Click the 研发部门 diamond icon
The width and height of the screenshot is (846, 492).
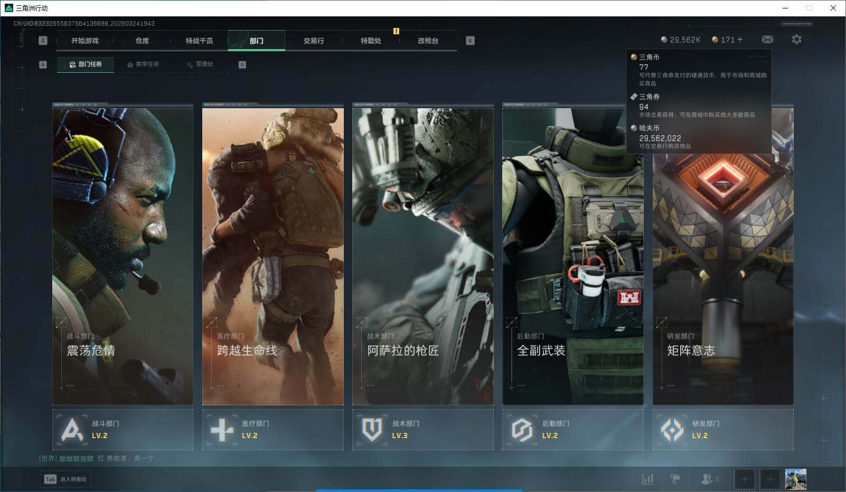(672, 430)
